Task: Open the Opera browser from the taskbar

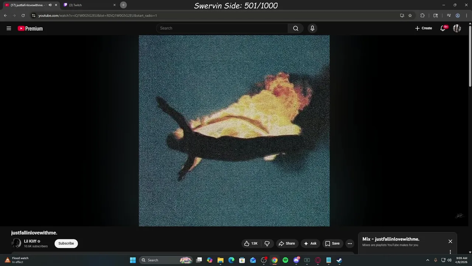Action: [318, 260]
